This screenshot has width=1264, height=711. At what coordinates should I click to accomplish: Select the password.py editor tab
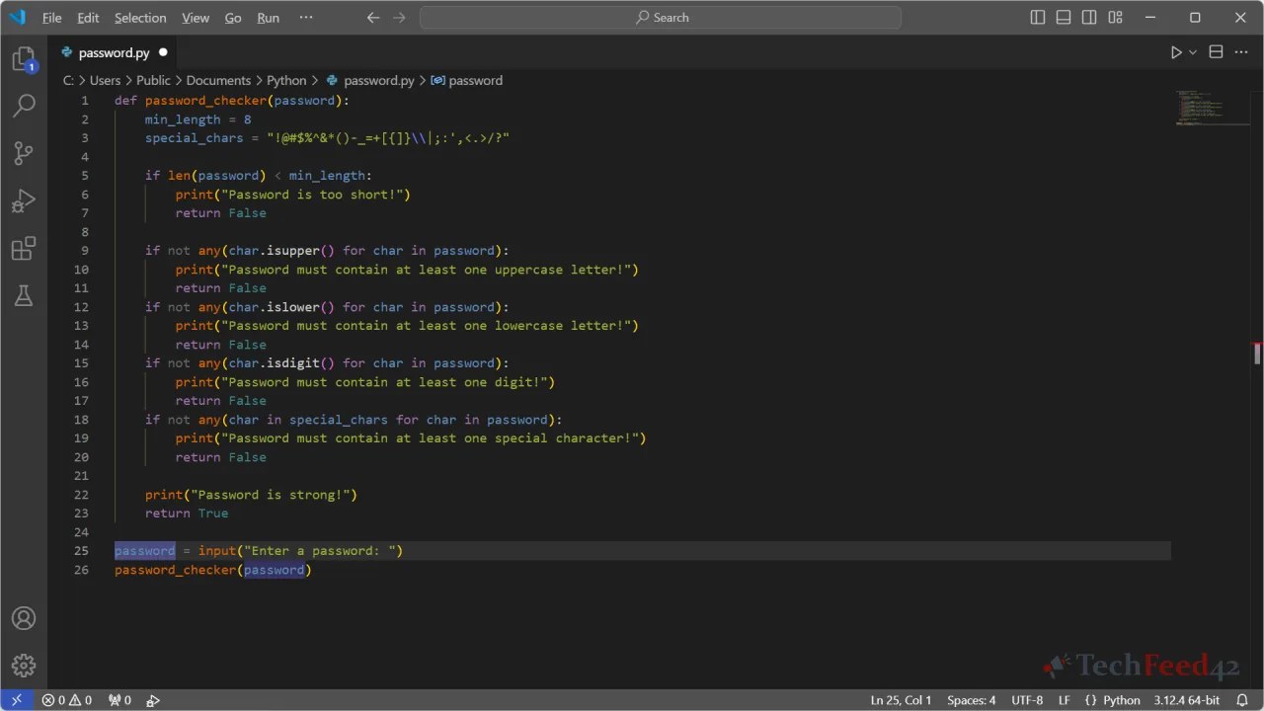click(x=114, y=52)
